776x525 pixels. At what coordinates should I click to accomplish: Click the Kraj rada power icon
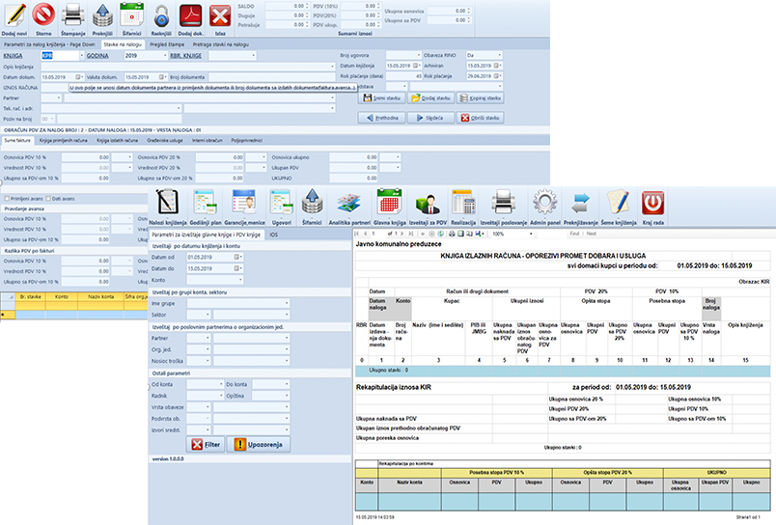point(652,203)
